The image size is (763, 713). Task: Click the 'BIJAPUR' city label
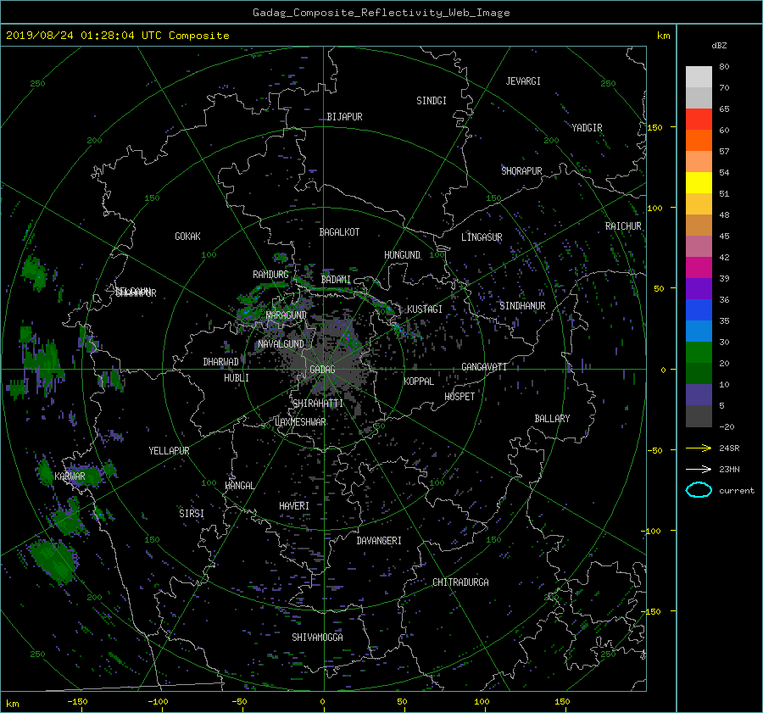tap(344, 117)
